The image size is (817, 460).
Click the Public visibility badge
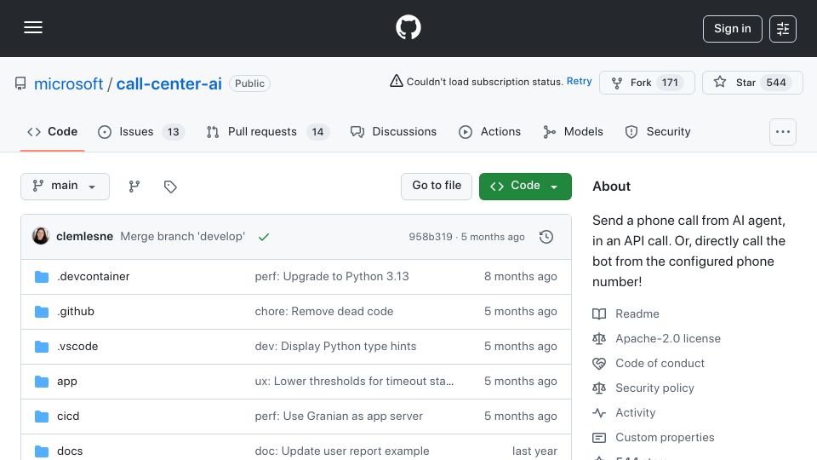coord(249,83)
